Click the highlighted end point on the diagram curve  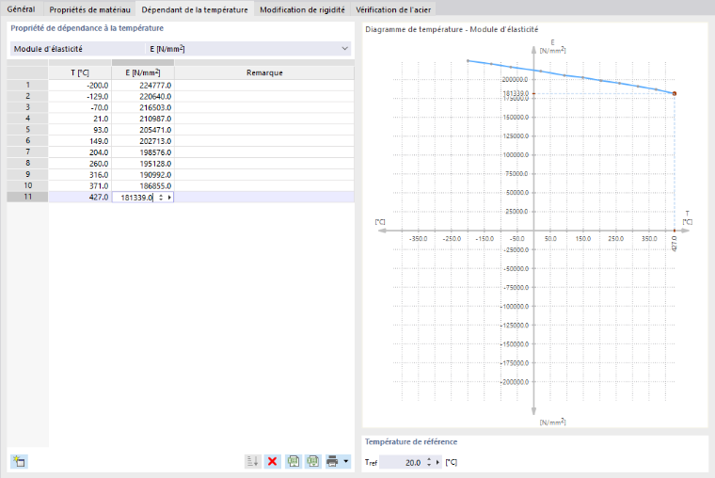tap(675, 93)
